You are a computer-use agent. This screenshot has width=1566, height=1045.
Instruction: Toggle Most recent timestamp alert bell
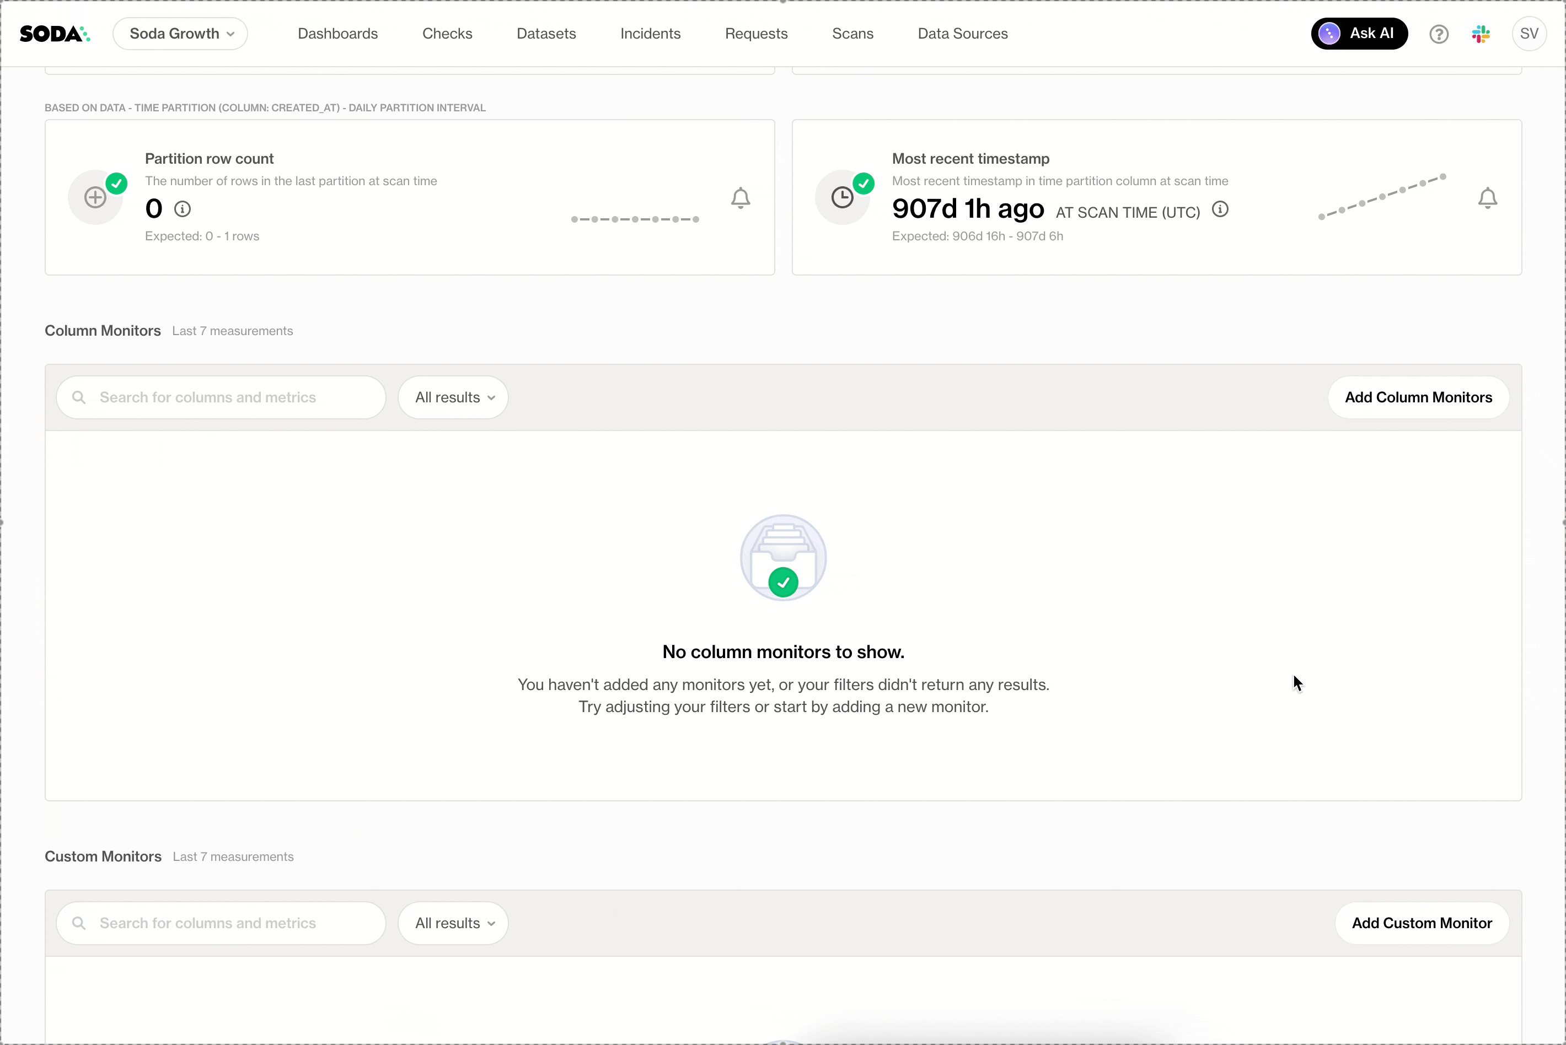coord(1487,198)
